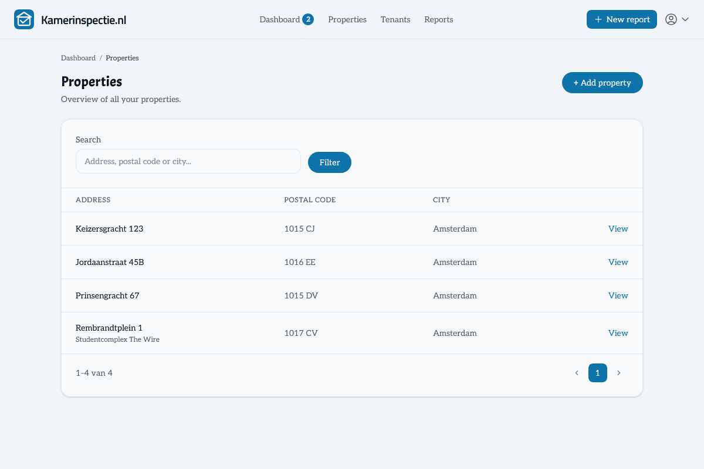The height and width of the screenshot is (469, 704).
Task: View the Rembrandtplein 1 property
Action: [618, 333]
